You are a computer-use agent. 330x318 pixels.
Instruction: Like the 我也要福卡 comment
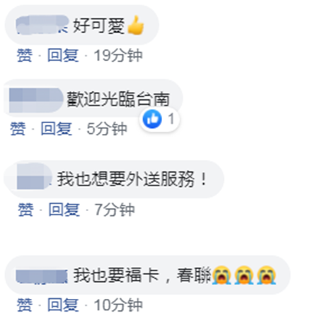[x=24, y=305]
